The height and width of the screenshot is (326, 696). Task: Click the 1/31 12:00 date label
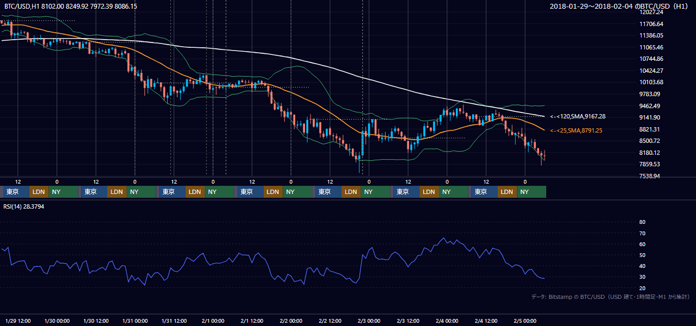(174, 321)
